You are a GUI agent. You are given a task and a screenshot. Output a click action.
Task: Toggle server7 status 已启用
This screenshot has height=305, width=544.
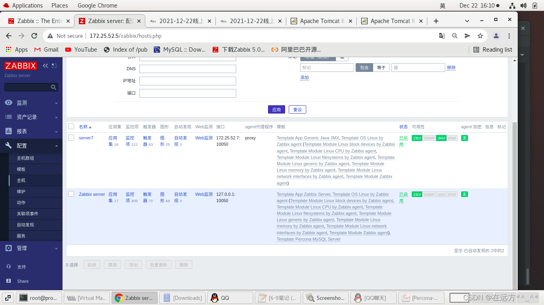(403, 141)
